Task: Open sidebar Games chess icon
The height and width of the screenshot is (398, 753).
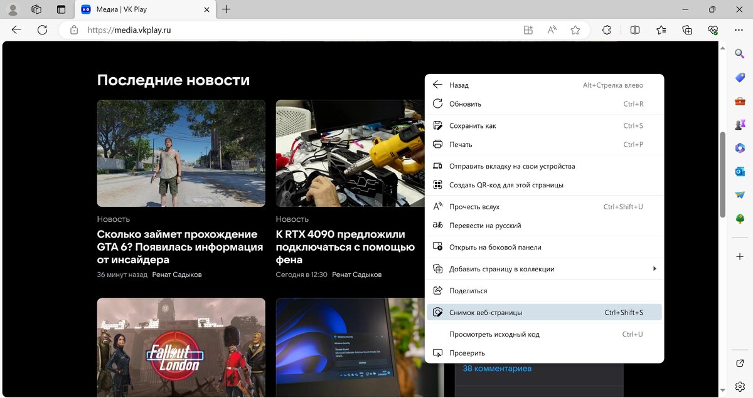Action: [740, 124]
